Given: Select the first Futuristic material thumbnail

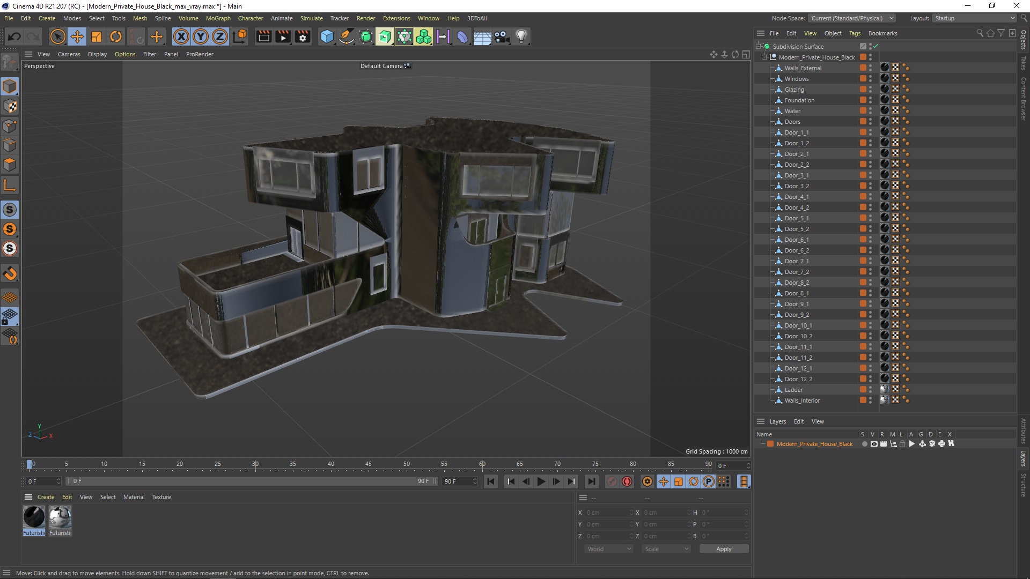Looking at the screenshot, I should click(x=34, y=517).
